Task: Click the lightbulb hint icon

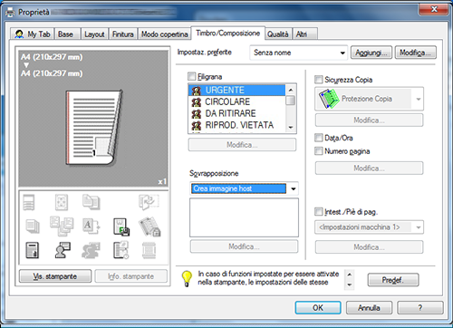Action: (187, 278)
